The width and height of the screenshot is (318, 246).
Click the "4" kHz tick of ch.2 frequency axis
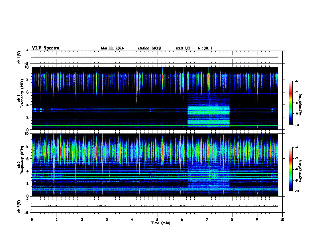pos(29,171)
